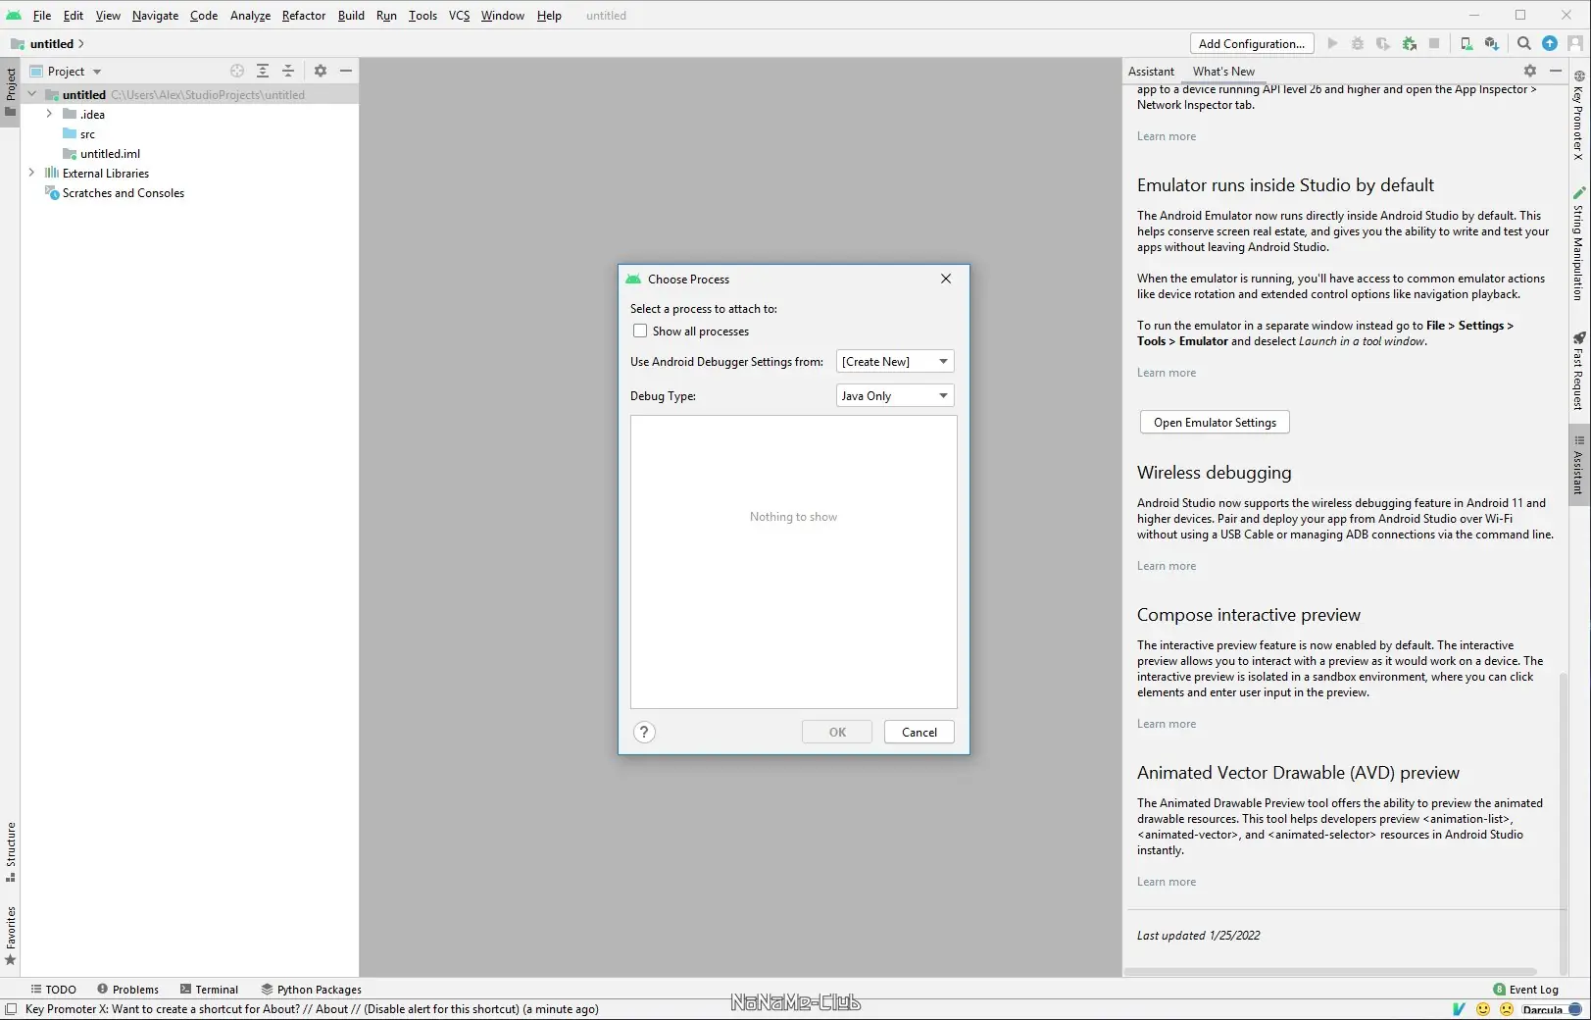
Task: Click Expand All icon in Project panel
Action: (263, 71)
